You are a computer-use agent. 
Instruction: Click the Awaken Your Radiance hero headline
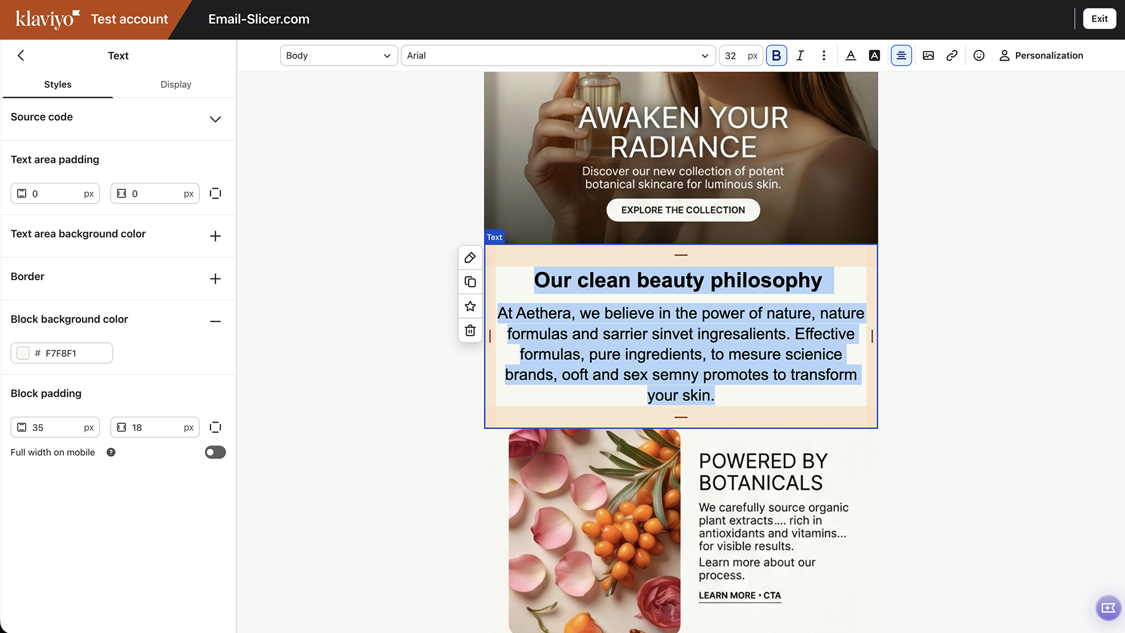pos(683,132)
